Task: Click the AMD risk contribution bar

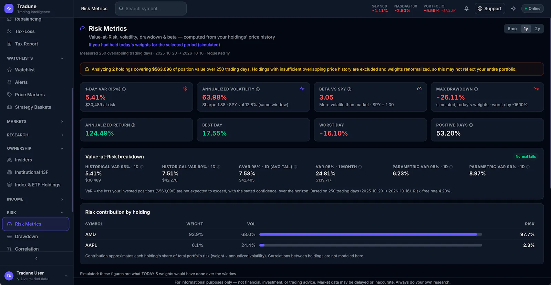Action: [371, 234]
